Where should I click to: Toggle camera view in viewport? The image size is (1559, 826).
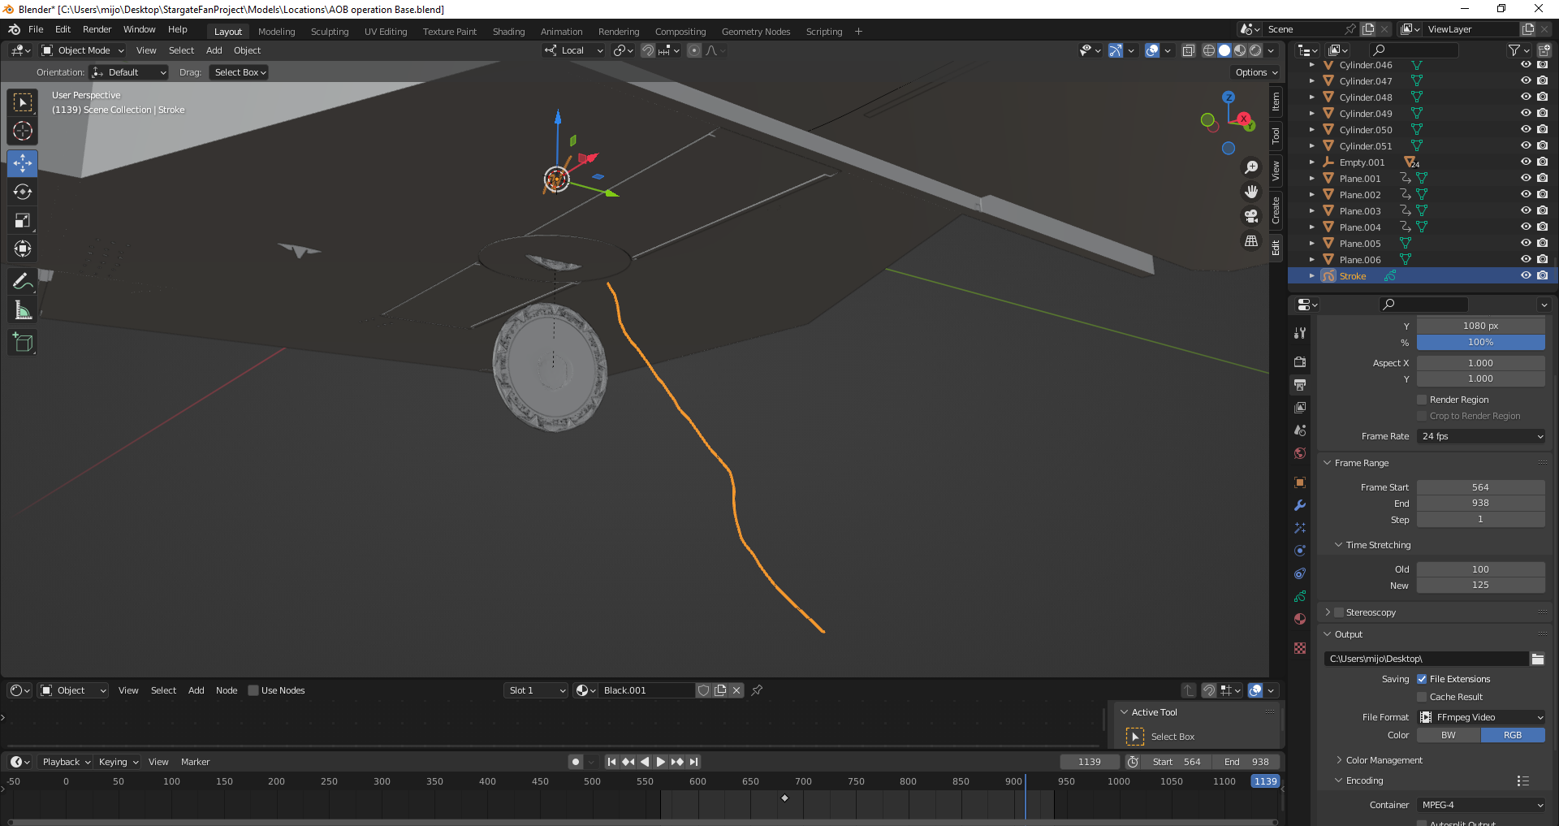[x=1251, y=216]
